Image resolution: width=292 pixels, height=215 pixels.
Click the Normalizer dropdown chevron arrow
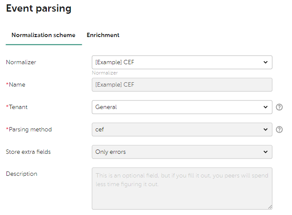click(266, 62)
